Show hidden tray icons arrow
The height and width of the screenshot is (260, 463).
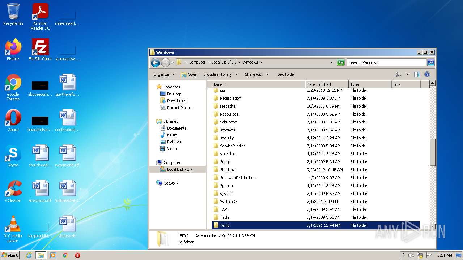403,255
